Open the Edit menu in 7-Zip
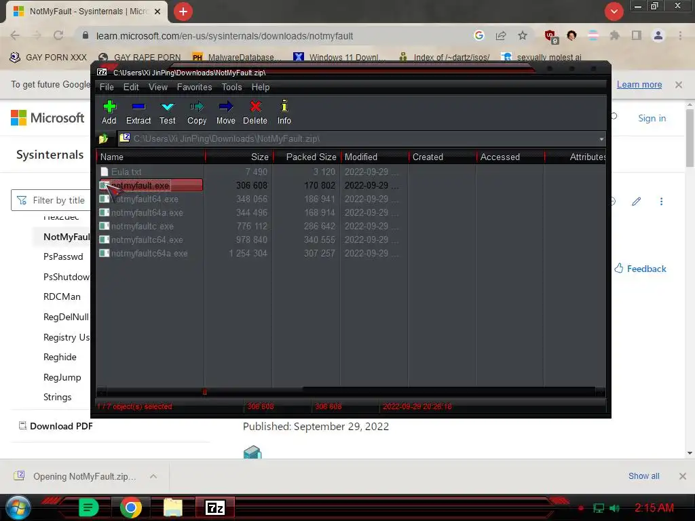 click(x=131, y=88)
